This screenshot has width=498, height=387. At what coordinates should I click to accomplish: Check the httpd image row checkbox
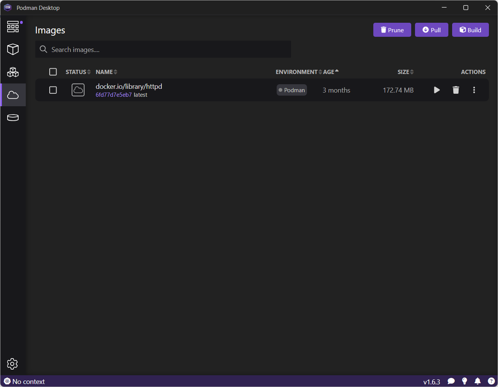53,90
